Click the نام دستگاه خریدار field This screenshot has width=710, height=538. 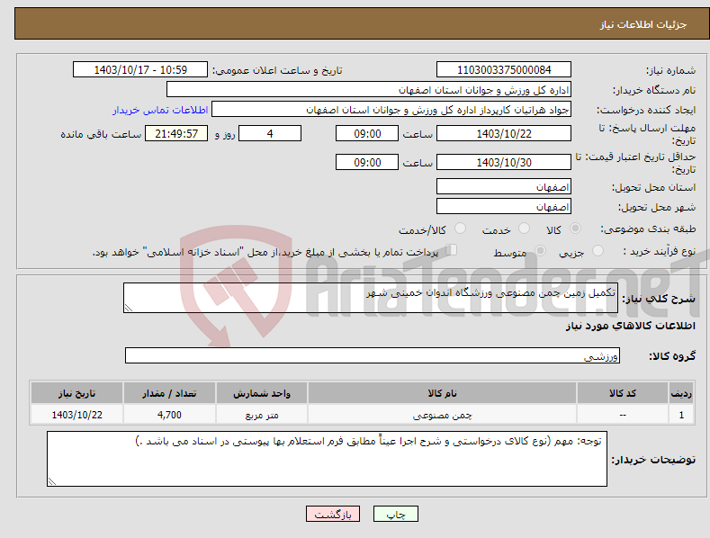(369, 90)
